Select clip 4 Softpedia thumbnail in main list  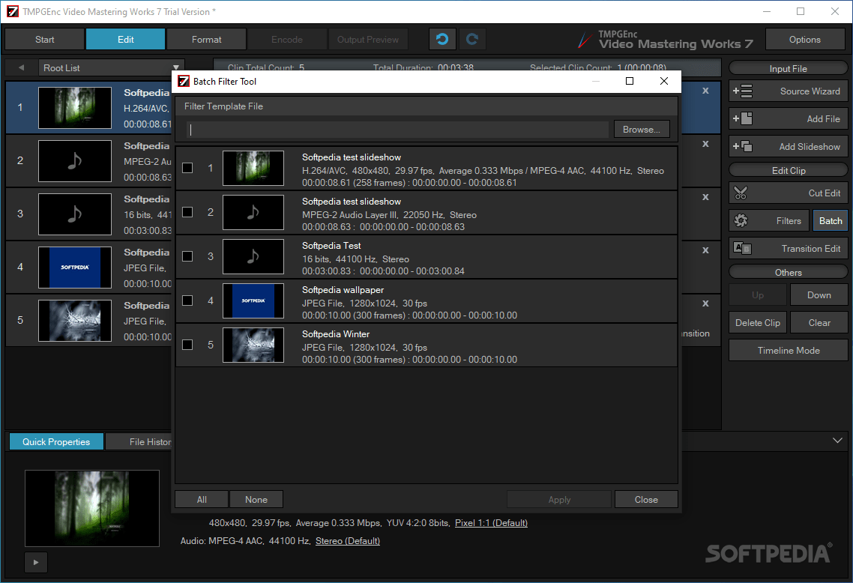(x=75, y=267)
